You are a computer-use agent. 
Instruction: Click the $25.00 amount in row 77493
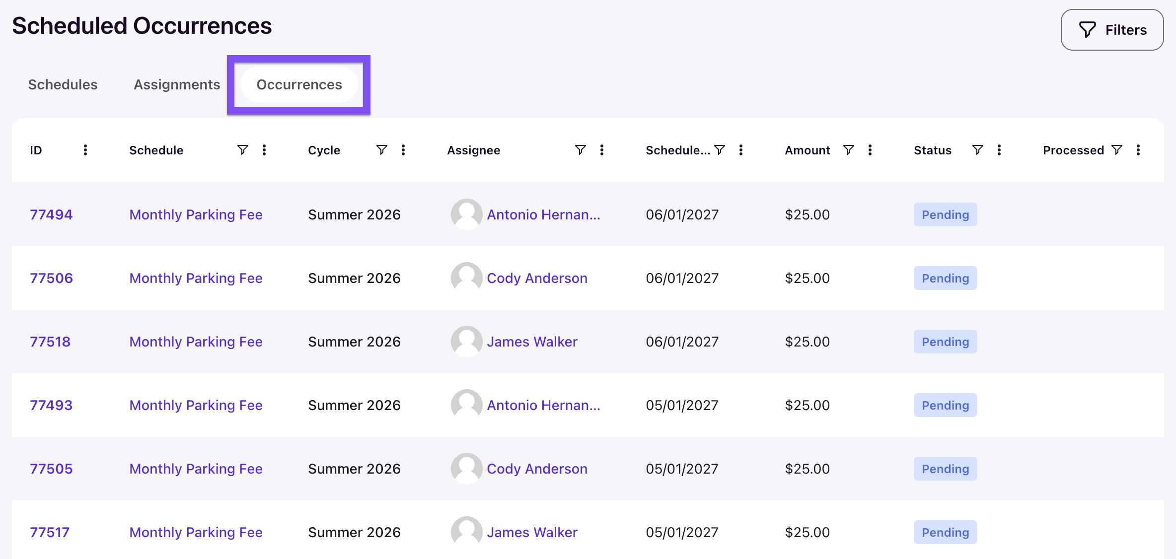tap(807, 405)
